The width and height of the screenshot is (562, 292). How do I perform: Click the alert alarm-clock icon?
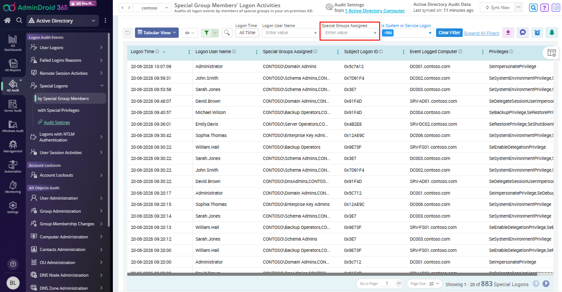click(537, 32)
